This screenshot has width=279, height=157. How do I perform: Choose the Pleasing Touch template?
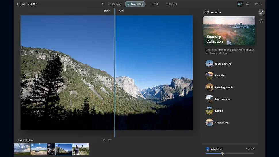[224, 87]
